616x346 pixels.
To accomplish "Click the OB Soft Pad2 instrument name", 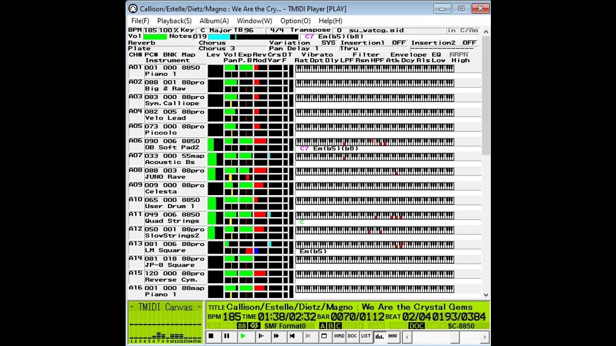I will [x=172, y=147].
